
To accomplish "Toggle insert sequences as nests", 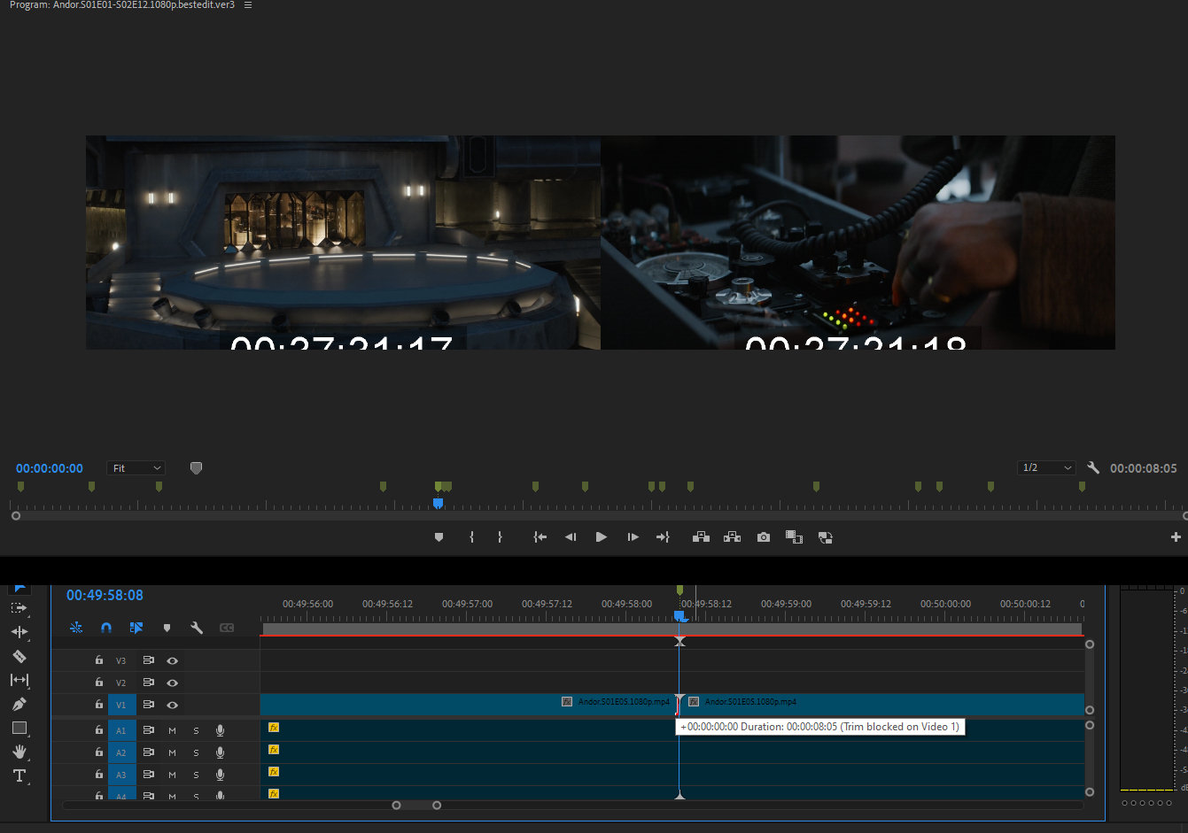I will pos(76,628).
